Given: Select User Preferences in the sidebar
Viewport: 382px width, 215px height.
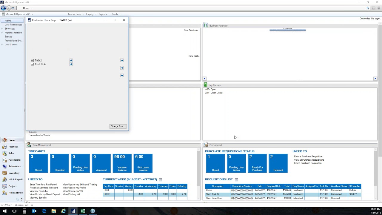Looking at the screenshot, I should pyautogui.click(x=13, y=25).
